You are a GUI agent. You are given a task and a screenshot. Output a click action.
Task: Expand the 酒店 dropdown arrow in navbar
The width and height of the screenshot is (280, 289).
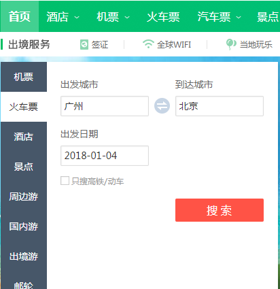[77, 17]
